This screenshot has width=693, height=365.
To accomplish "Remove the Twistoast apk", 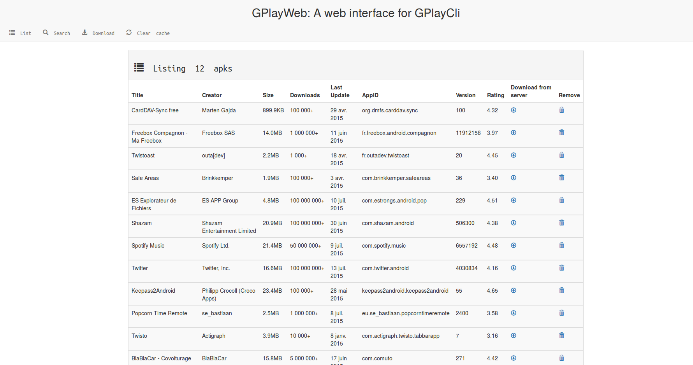I will point(561,155).
